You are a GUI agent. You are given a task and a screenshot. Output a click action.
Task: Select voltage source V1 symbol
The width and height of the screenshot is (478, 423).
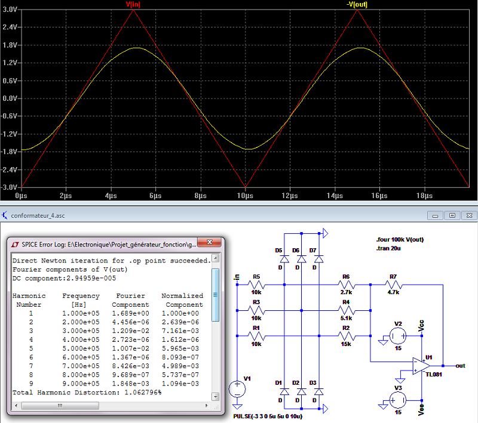coord(237,389)
